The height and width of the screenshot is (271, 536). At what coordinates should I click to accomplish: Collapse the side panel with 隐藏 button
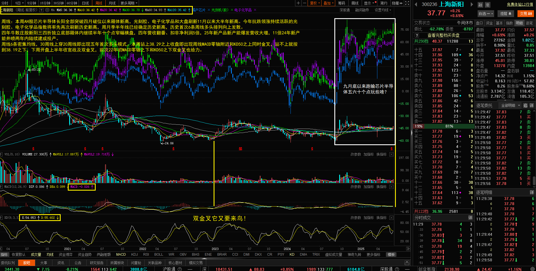pos(397,3)
